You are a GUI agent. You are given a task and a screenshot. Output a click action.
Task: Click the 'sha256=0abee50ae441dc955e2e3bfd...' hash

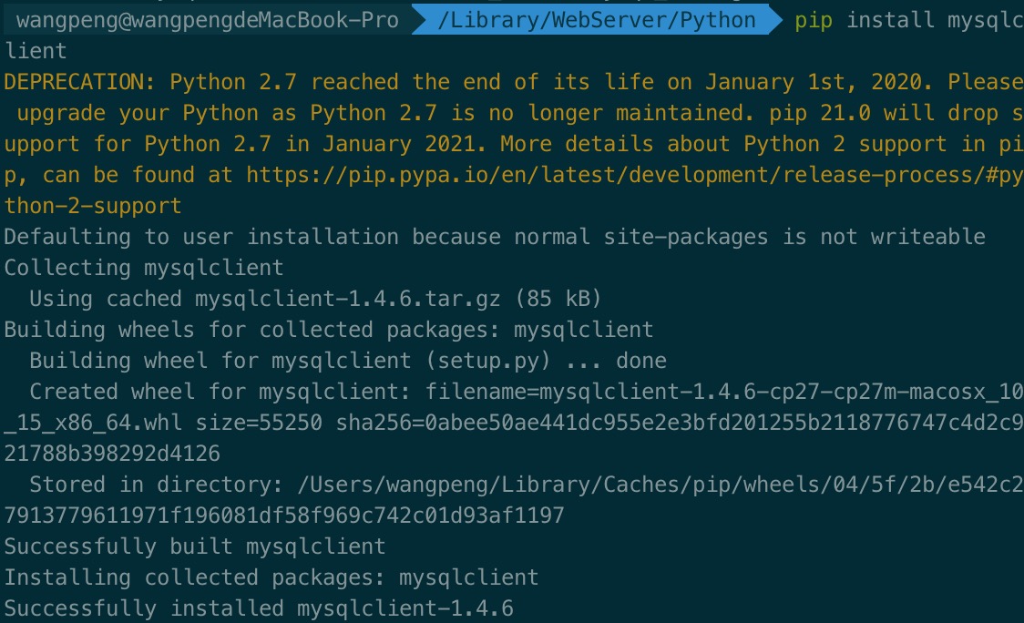[x=680, y=423]
